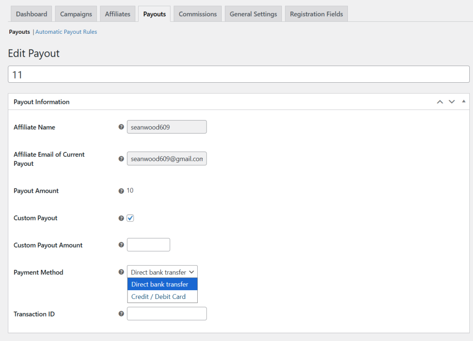The width and height of the screenshot is (473, 341).
Task: Click the Transaction ID help icon
Action: pos(121,314)
